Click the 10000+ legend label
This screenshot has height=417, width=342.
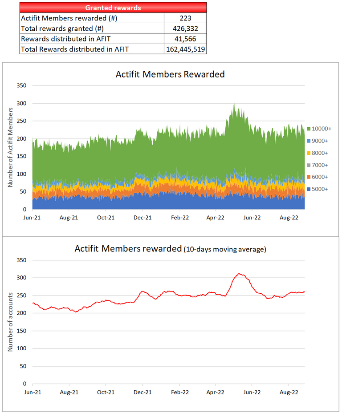tap(322, 129)
